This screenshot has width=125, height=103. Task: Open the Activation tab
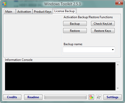pyautogui.click(x=24, y=12)
